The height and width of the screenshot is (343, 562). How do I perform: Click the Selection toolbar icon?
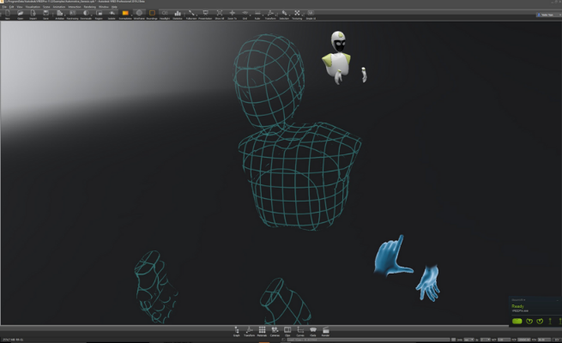(x=284, y=15)
